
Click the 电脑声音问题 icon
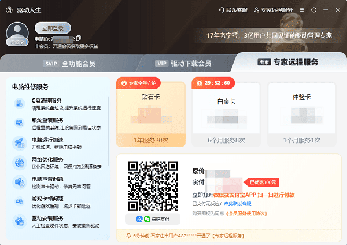[x=20, y=182]
